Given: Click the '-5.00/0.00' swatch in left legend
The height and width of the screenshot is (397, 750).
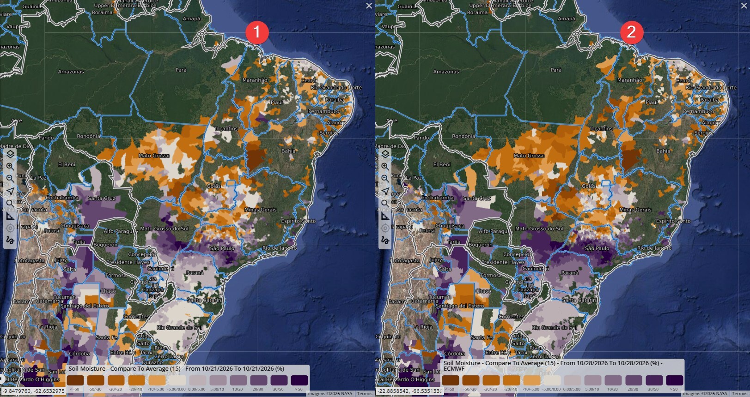Looking at the screenshot, I should pyautogui.click(x=177, y=380).
